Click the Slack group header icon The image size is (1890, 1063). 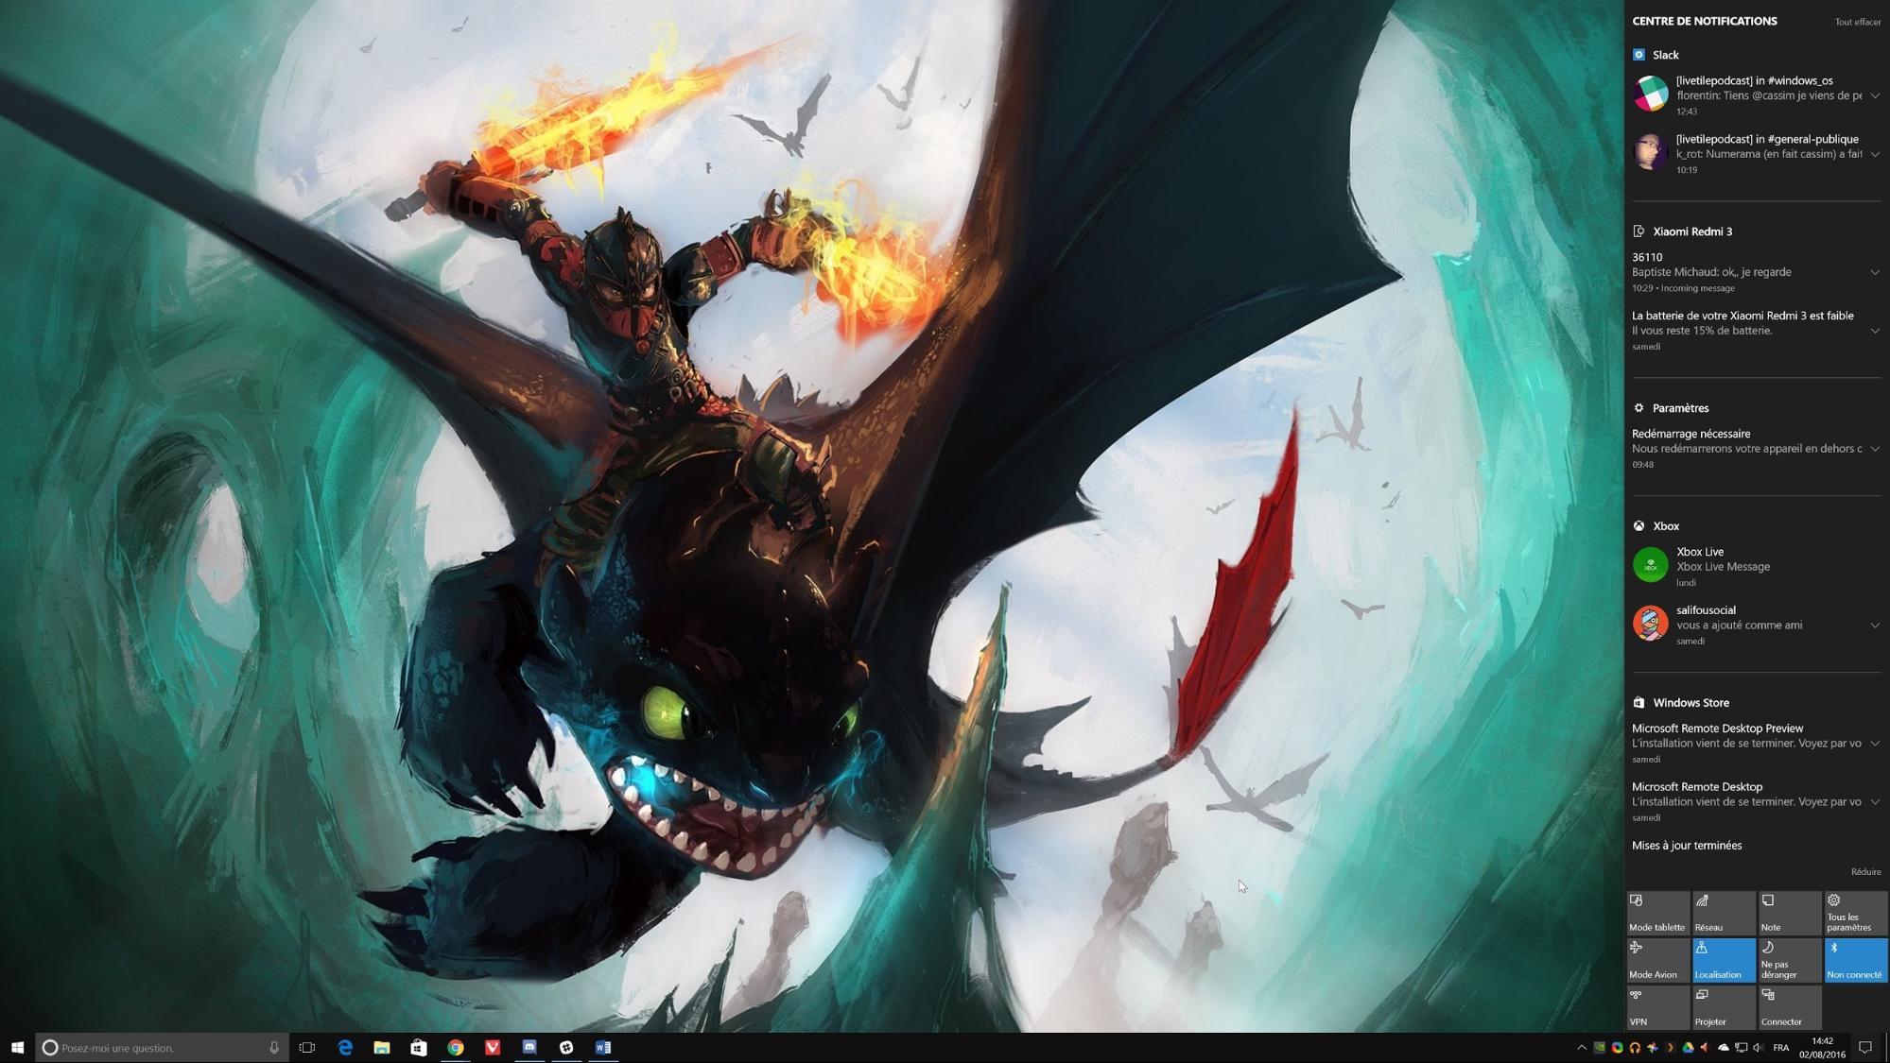(1639, 55)
